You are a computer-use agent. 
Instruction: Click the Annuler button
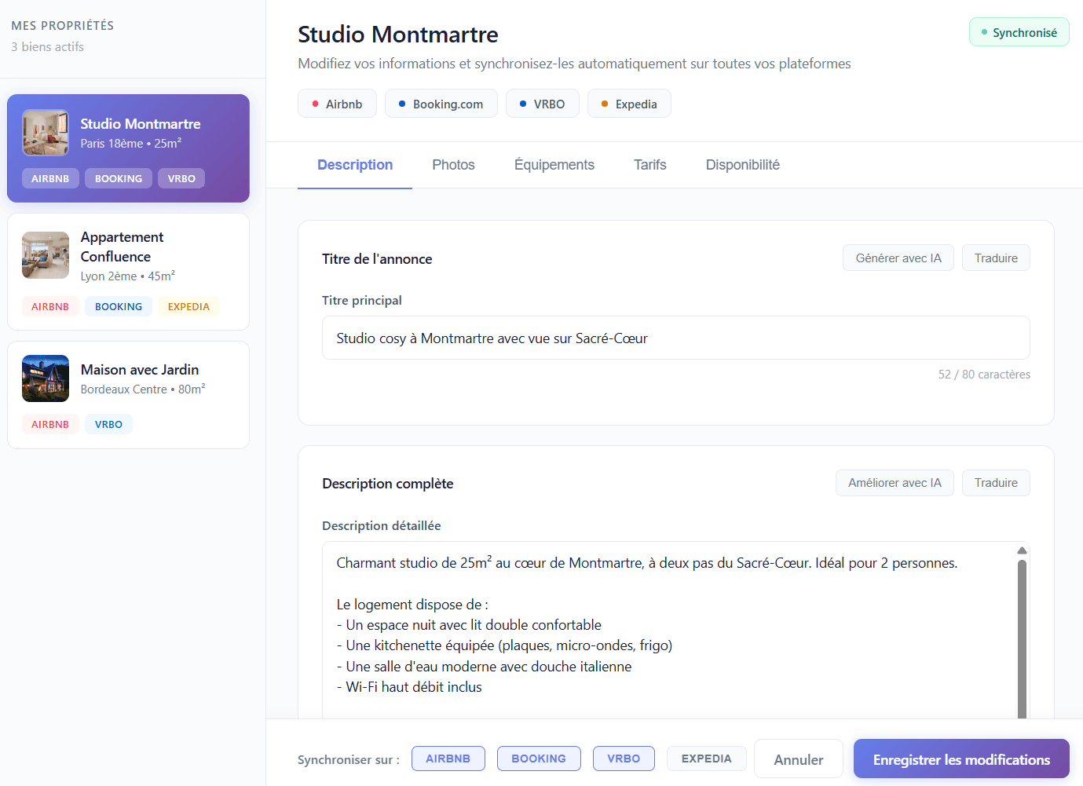tap(799, 759)
